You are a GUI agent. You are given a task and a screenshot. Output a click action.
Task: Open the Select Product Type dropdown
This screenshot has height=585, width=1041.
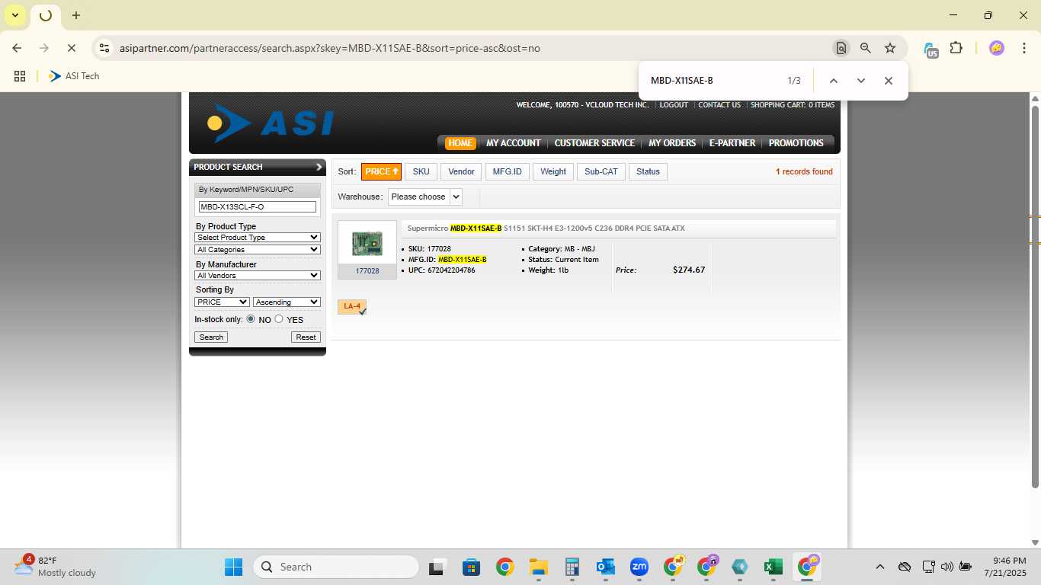pyautogui.click(x=258, y=238)
